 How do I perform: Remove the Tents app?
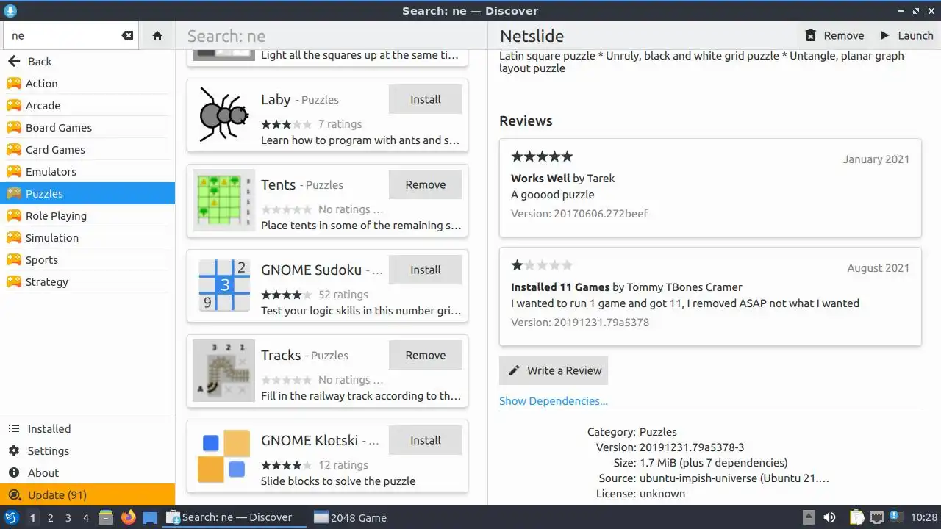click(426, 184)
